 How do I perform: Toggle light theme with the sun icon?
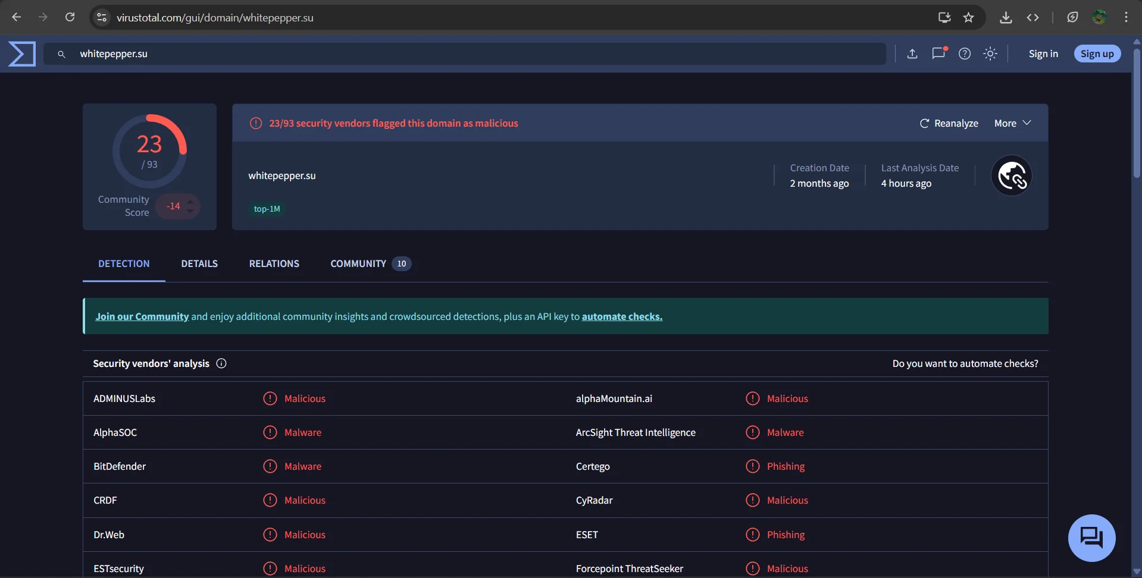click(x=990, y=54)
